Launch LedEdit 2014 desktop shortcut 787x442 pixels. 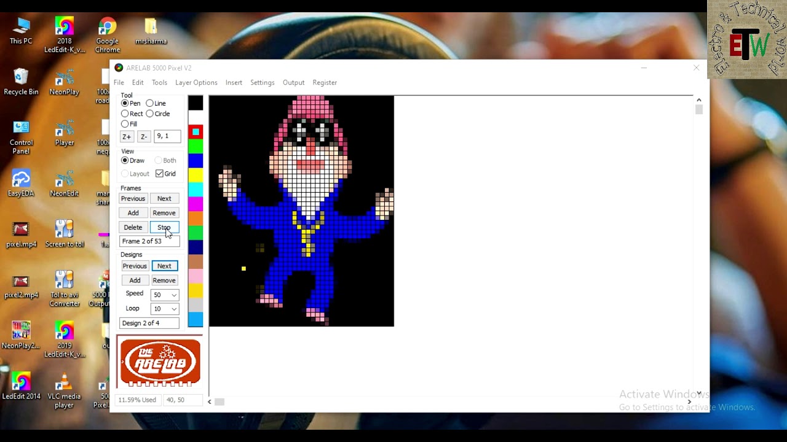point(21,387)
